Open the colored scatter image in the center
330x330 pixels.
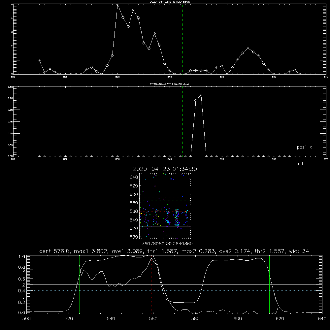tap(165, 206)
